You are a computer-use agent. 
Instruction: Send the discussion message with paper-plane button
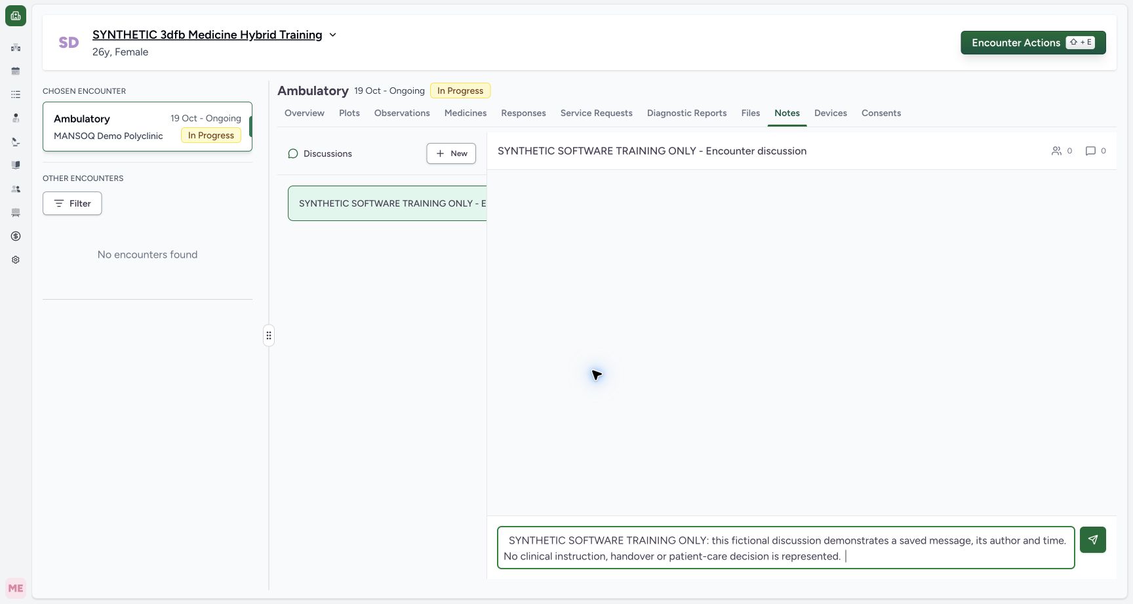coord(1093,540)
